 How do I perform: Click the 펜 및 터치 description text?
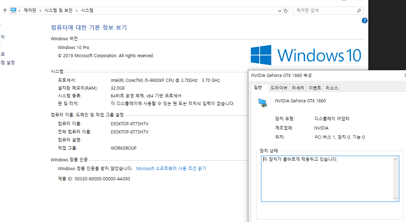click(x=173, y=104)
